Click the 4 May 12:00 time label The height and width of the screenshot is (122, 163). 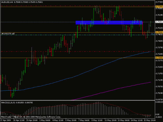click(x=58, y=120)
